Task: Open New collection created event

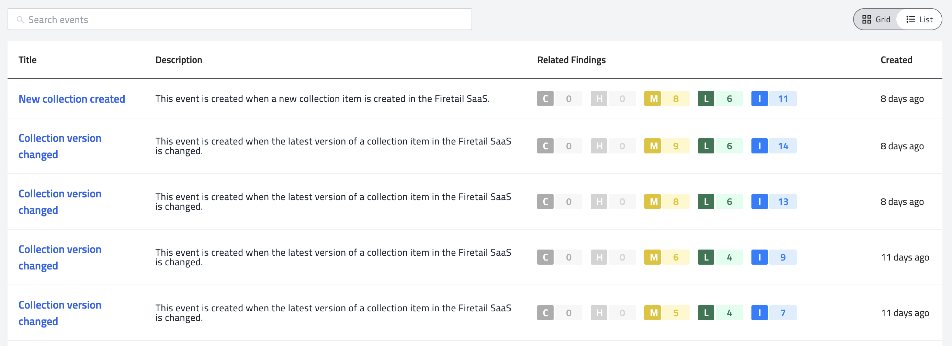Action: (x=72, y=99)
